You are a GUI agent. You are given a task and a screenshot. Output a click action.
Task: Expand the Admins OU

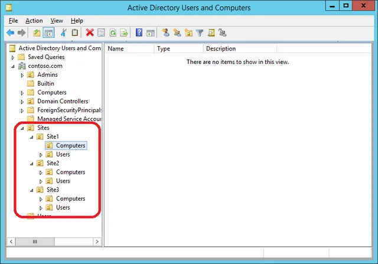[x=22, y=76]
